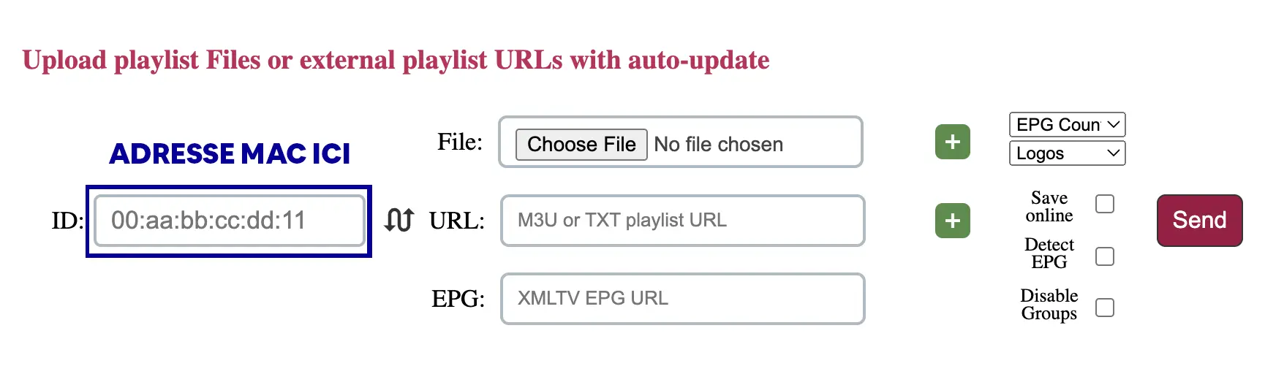Click the 'No file chosen' text
The width and height of the screenshot is (1265, 385).
pos(718,145)
